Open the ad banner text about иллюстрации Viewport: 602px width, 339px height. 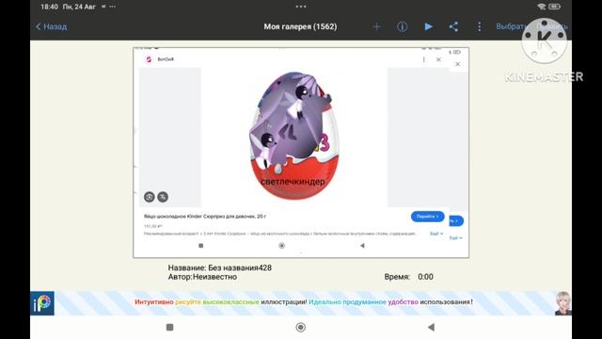304,302
